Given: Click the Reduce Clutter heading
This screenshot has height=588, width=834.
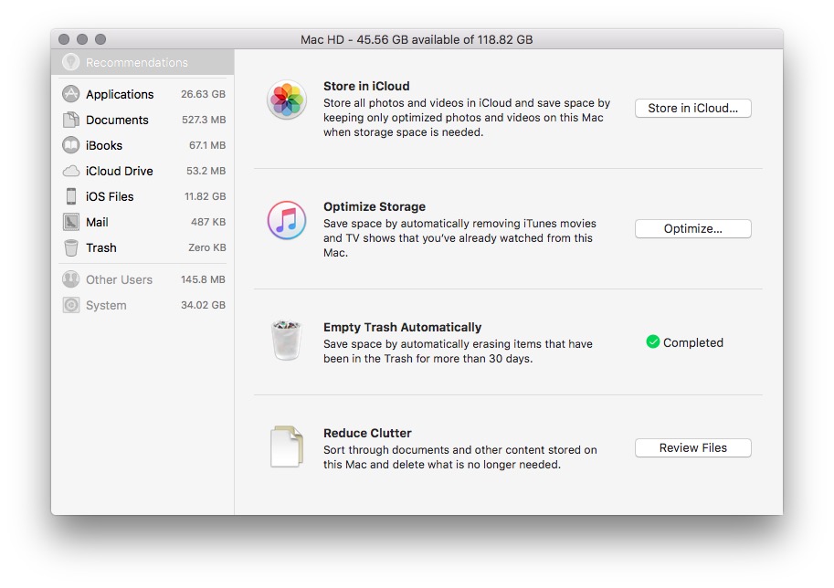Looking at the screenshot, I should tap(367, 433).
